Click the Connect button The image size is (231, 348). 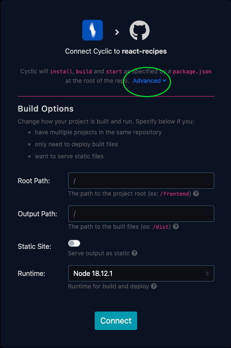click(x=116, y=321)
